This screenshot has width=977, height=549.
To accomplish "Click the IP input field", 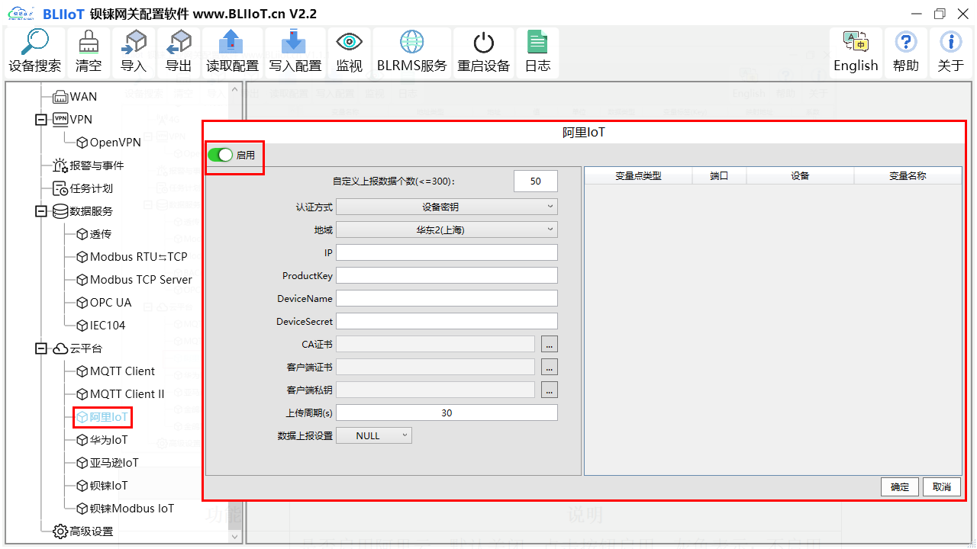I will [447, 252].
